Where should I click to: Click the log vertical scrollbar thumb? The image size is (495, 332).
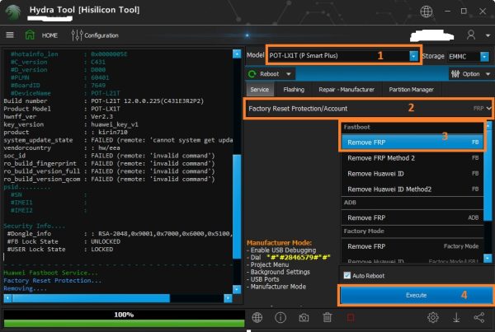point(237,206)
